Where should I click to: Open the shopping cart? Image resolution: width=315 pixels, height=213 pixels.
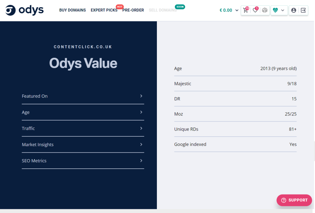point(246,10)
